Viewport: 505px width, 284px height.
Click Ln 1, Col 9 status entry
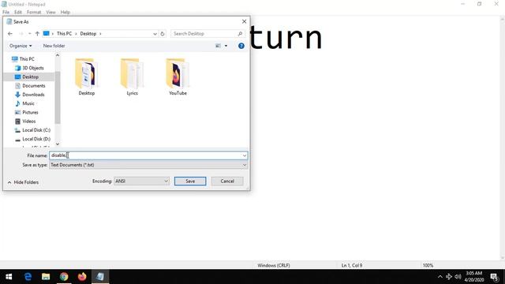[352, 265]
